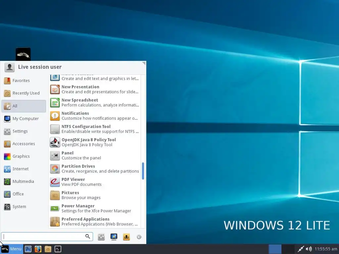
Task: Switch users from the menu footer
Action: coord(126,237)
